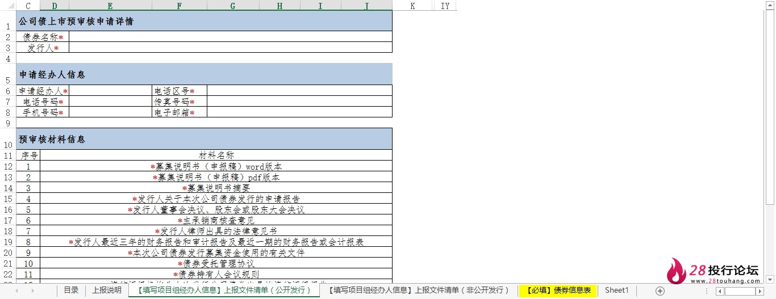Click the 债券名称 label cell

(x=43, y=37)
